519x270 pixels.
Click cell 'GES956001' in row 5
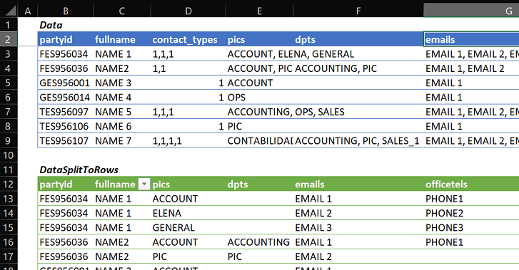pyautogui.click(x=66, y=83)
